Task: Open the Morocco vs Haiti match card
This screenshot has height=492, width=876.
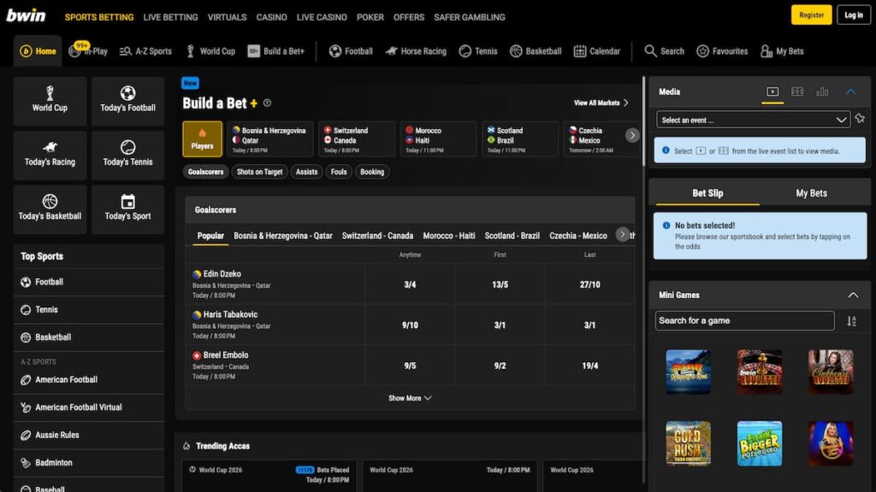Action: [x=438, y=139]
